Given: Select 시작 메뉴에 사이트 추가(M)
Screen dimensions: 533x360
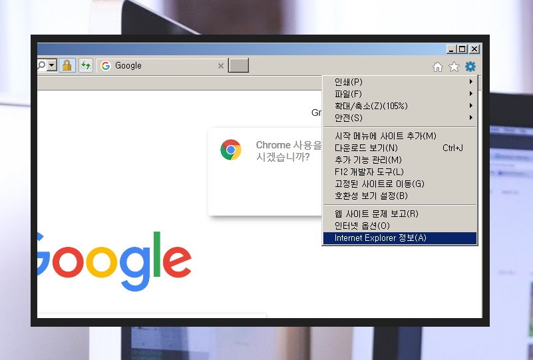Looking at the screenshot, I should click(x=399, y=136).
